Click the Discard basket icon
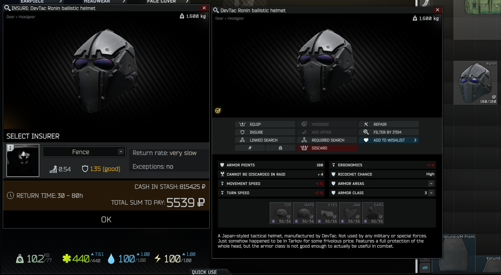This screenshot has height=275, width=501. pyautogui.click(x=304, y=148)
